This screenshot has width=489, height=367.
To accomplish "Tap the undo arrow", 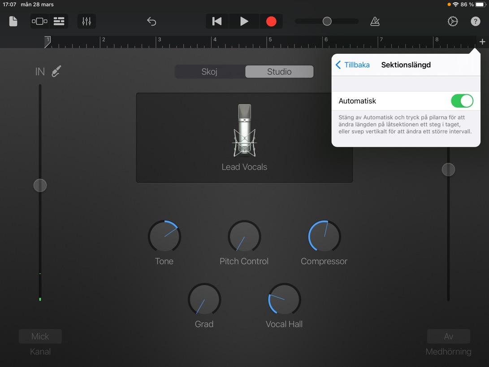I will (x=151, y=21).
